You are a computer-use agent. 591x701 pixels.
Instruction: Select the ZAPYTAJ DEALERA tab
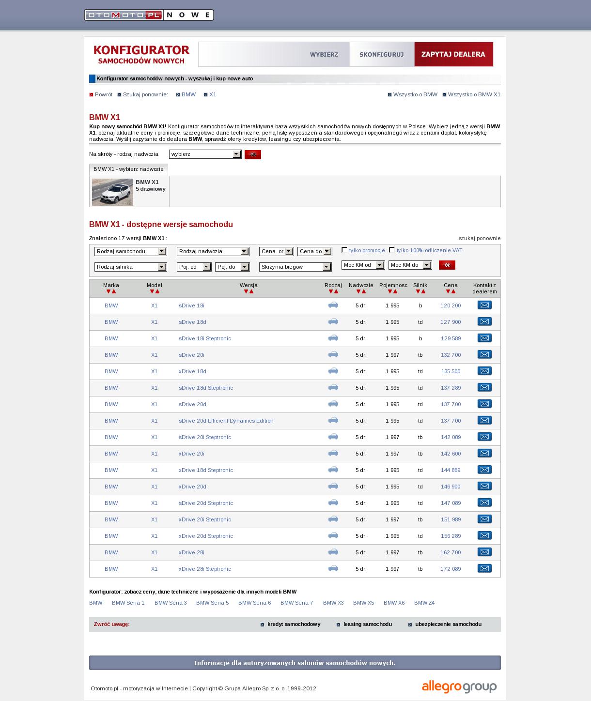453,54
